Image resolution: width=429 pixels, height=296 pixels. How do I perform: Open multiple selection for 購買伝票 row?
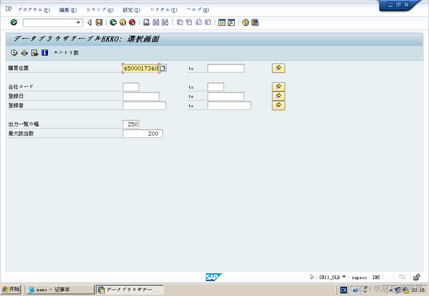point(278,68)
